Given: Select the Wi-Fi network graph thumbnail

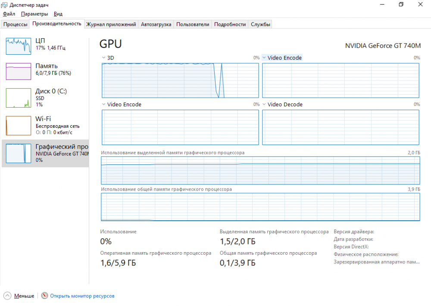Looking at the screenshot, I should tap(19, 125).
